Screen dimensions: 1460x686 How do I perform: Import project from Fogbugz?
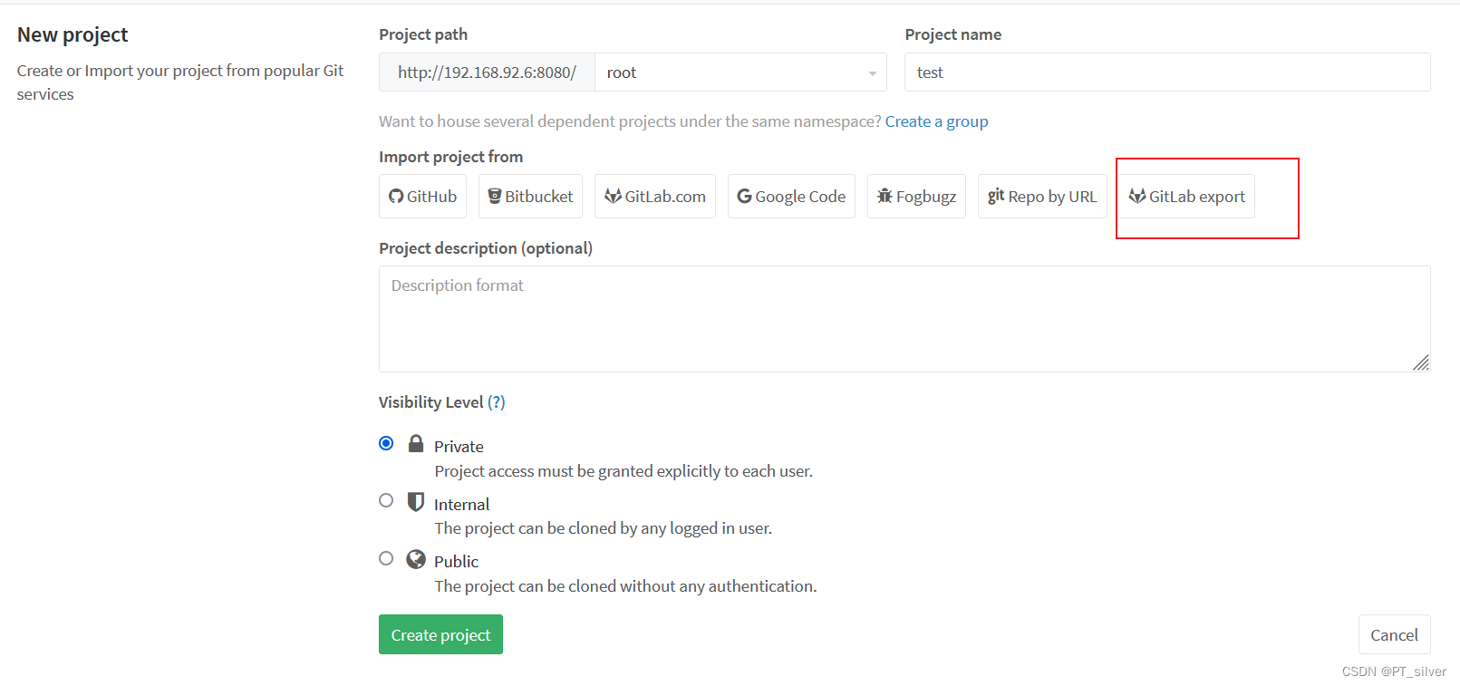(916, 197)
